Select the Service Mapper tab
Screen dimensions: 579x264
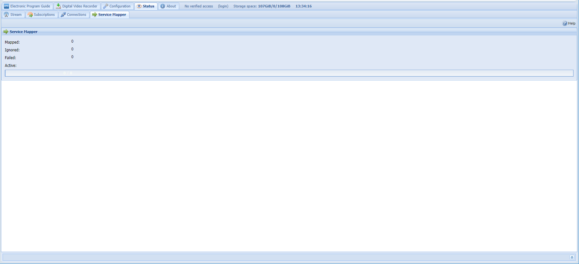pos(110,15)
